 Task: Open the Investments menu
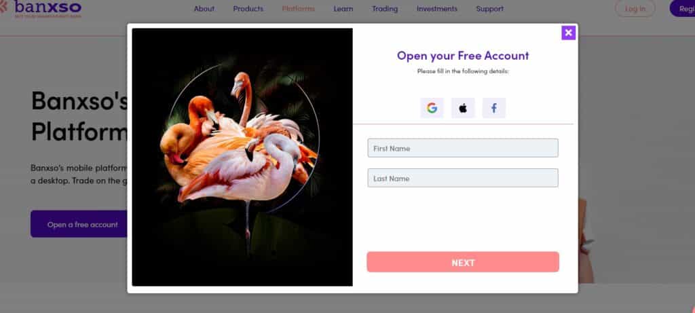(x=437, y=9)
